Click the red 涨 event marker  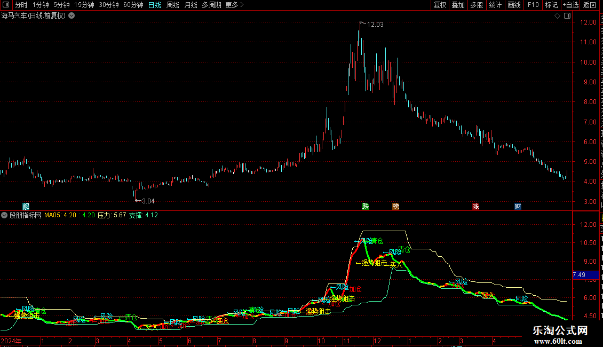[x=475, y=207]
